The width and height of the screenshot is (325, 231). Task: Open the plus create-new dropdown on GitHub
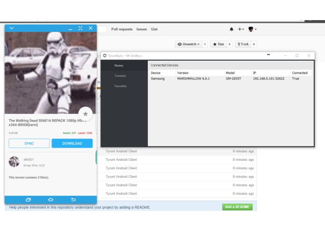tap(241, 29)
